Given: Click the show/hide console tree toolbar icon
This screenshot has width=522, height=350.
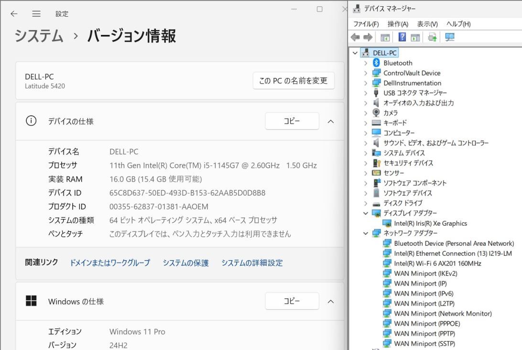Looking at the screenshot, I should [385, 37].
